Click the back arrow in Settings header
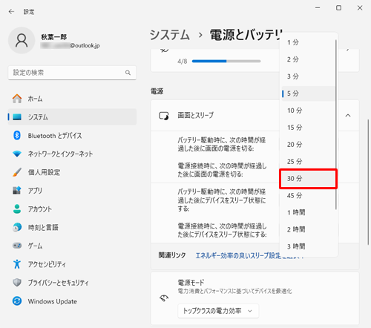This screenshot has height=328, width=371. click(11, 12)
